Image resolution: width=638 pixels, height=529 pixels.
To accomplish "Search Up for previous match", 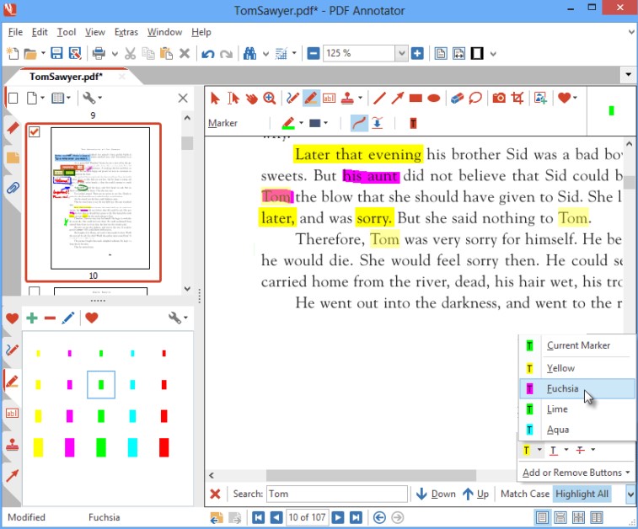I will pos(475,494).
